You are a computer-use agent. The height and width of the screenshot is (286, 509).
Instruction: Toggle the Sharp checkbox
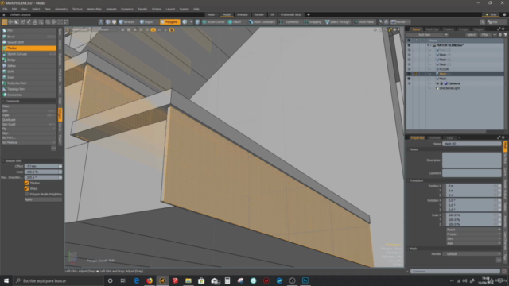[26, 188]
